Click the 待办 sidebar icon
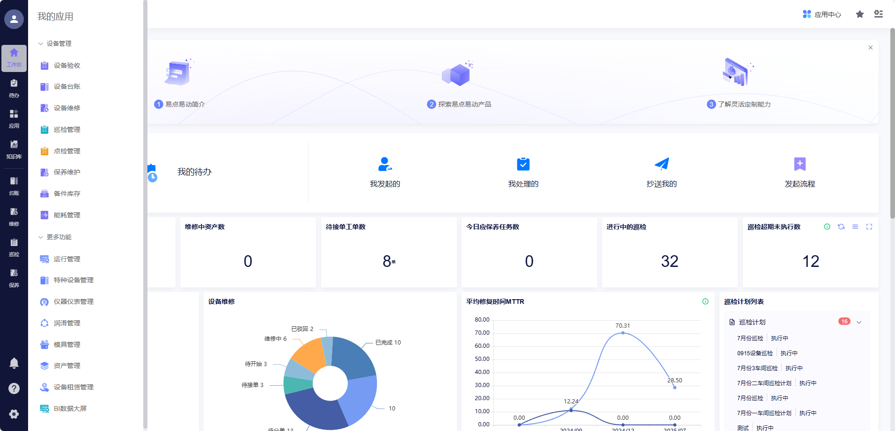 14,88
